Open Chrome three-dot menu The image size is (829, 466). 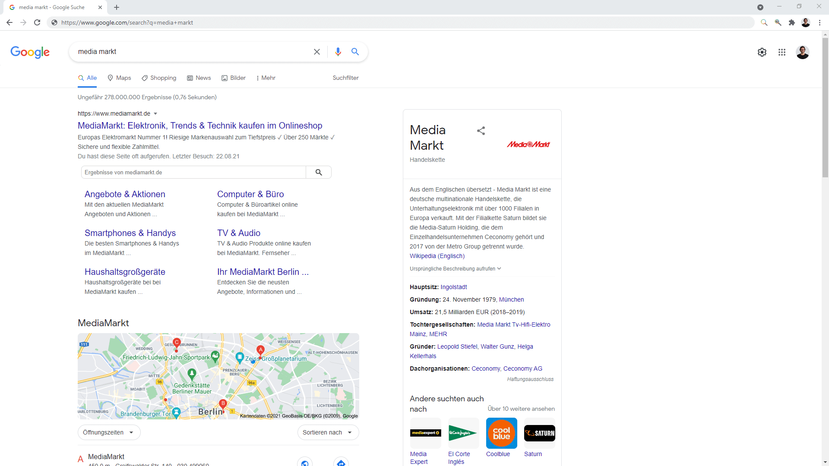(x=820, y=22)
